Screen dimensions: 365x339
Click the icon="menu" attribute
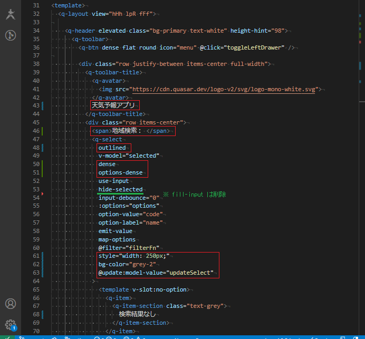tap(178, 47)
